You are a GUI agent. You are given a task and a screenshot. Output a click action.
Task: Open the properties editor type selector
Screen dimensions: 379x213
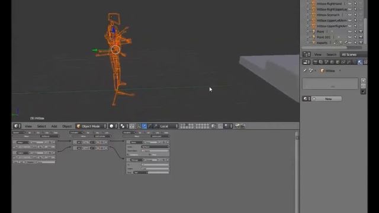click(x=307, y=62)
